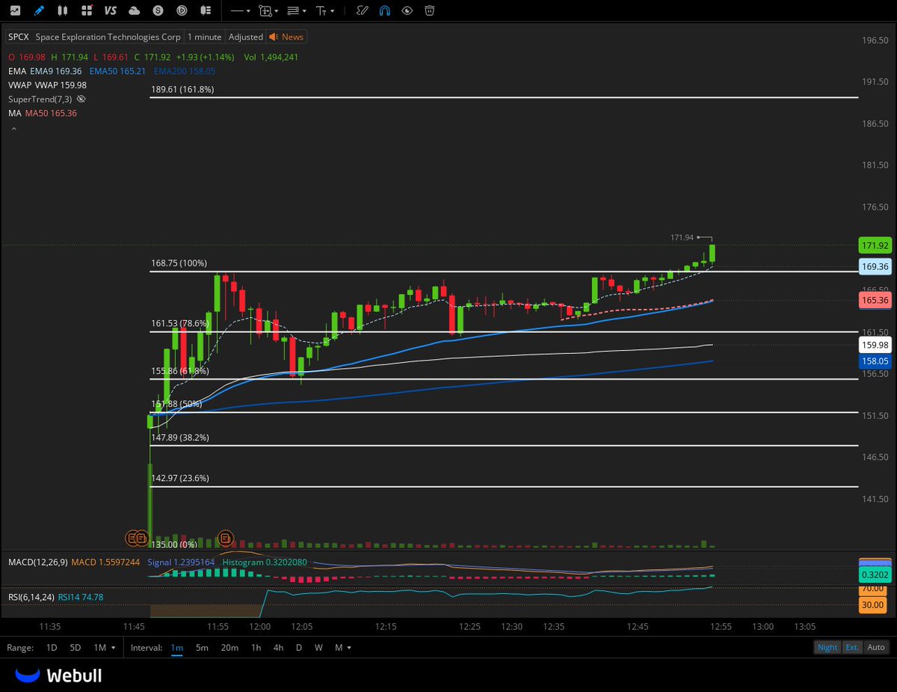
Task: Select the 1m interval
Action: click(x=177, y=647)
